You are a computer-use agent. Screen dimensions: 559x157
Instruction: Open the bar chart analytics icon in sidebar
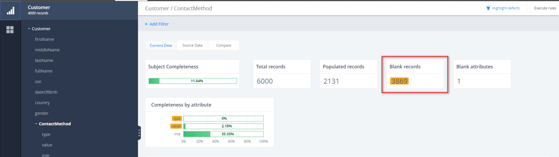(x=10, y=11)
